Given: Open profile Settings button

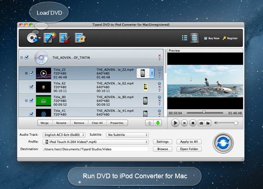Looking at the screenshot, I should pyautogui.click(x=163, y=142).
